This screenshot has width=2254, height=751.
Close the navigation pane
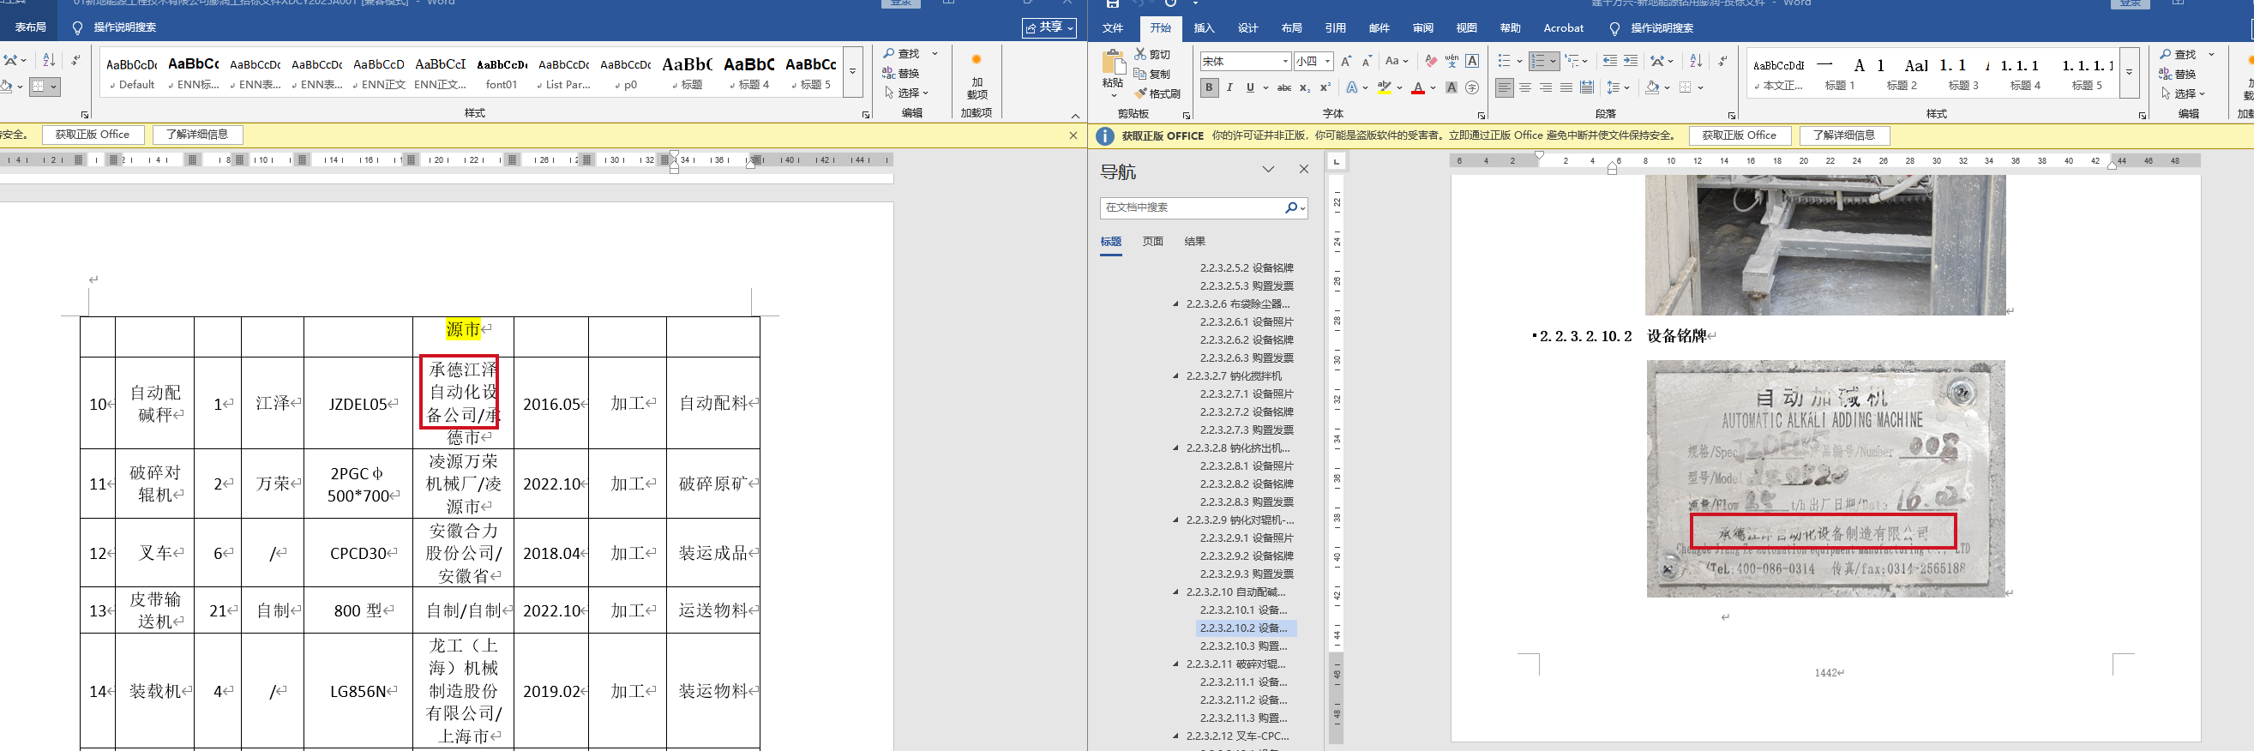click(x=1304, y=170)
